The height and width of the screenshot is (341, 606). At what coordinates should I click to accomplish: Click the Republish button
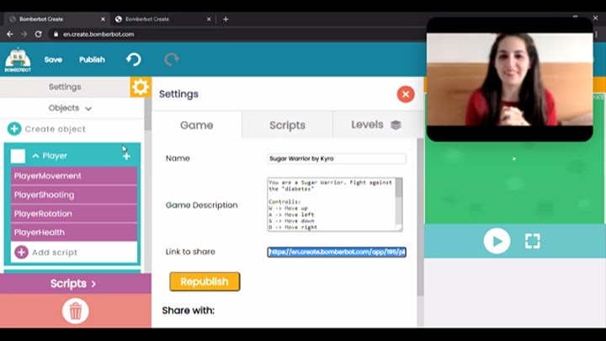click(205, 281)
